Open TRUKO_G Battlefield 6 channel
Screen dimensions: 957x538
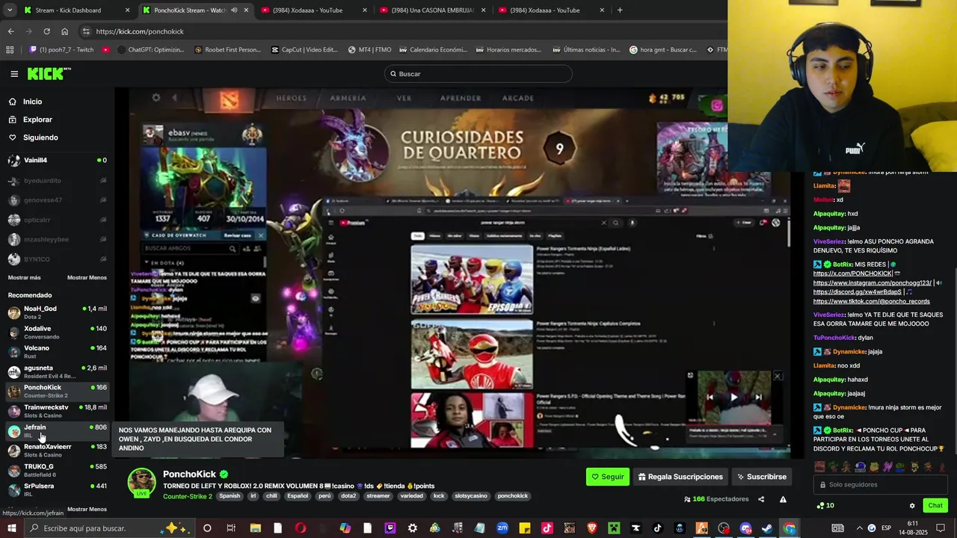pos(57,470)
